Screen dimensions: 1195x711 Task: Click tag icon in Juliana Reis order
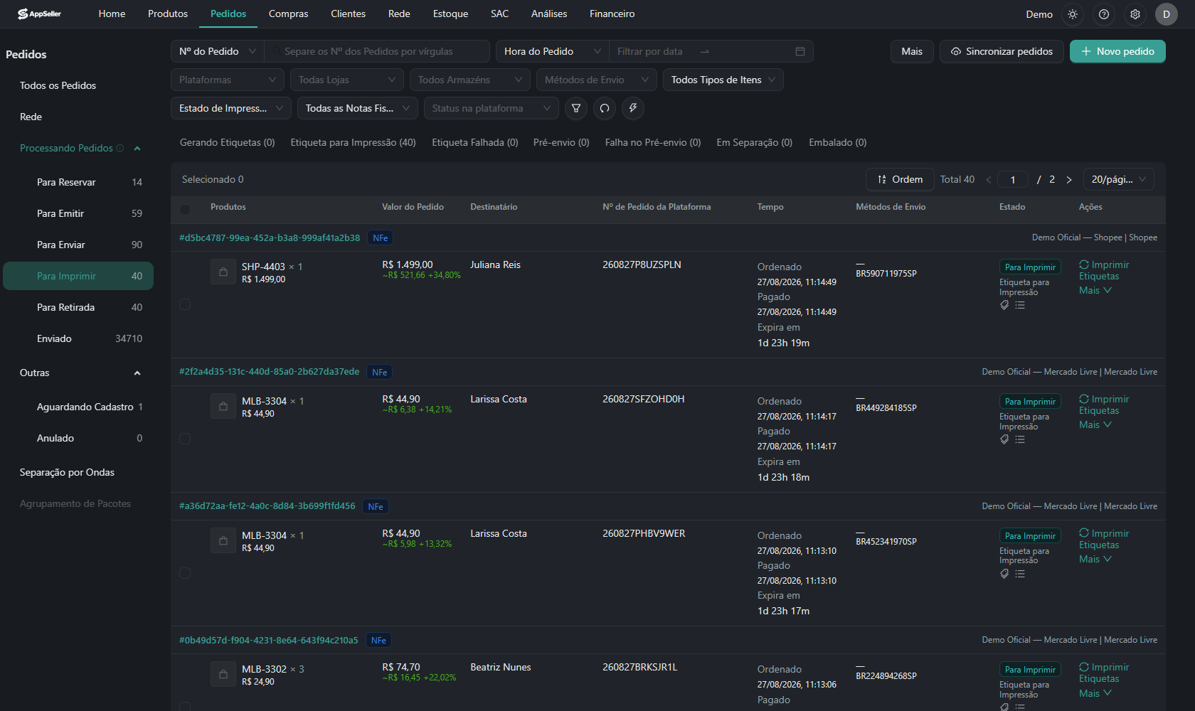pyautogui.click(x=1004, y=305)
